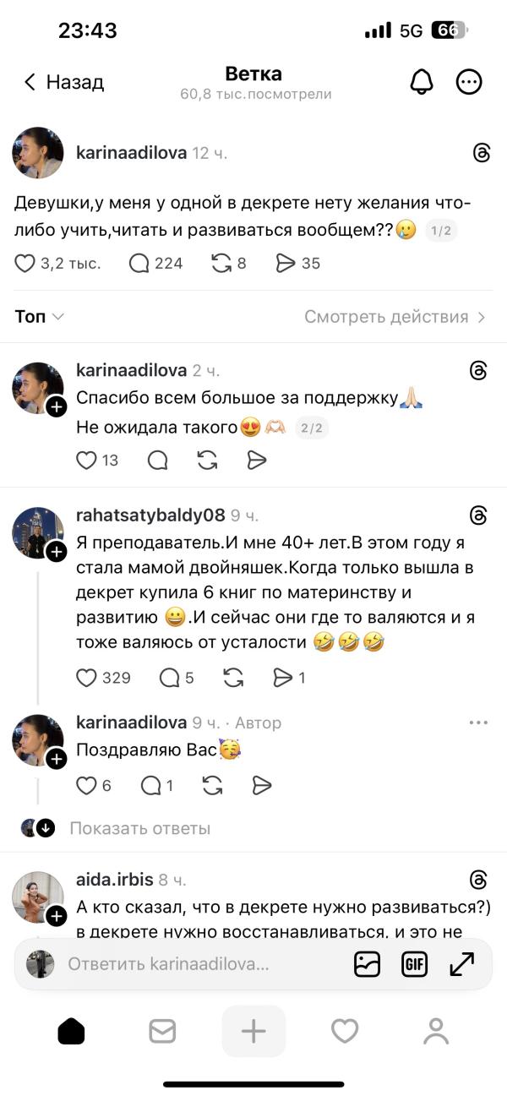Go back using the Назад button

pyautogui.click(x=63, y=82)
